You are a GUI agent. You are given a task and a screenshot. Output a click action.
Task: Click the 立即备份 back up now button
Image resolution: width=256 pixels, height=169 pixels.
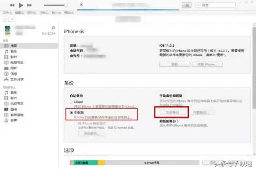click(172, 112)
